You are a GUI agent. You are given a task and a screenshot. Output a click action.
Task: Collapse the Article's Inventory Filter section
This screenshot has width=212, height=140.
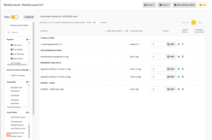(30, 70)
